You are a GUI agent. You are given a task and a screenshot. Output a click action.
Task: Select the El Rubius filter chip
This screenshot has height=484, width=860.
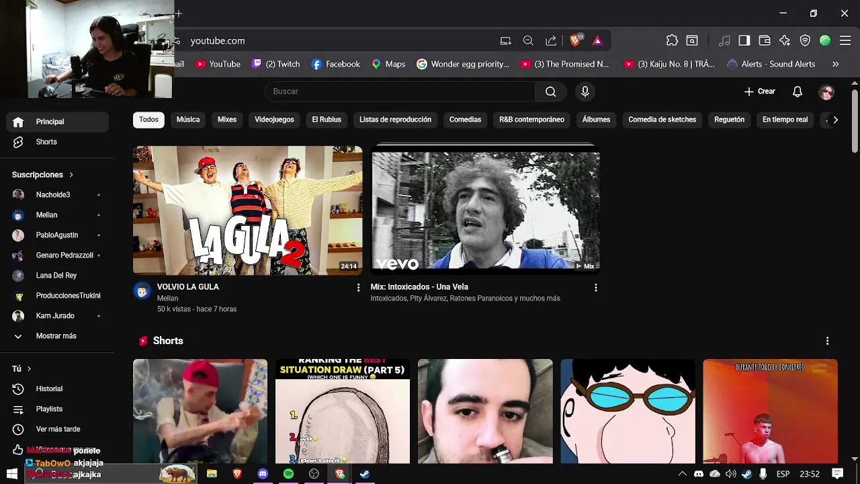[x=327, y=120]
